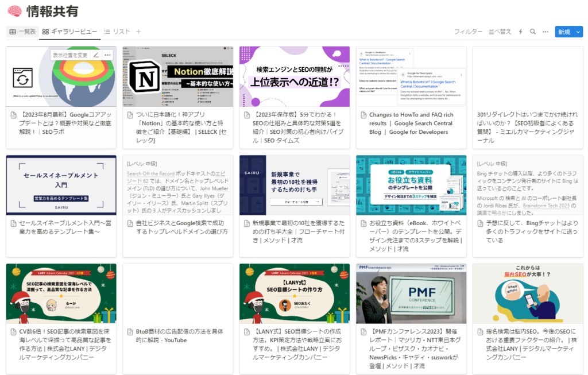This screenshot has width=588, height=375.
Task: Click page icon next to 【PMFカンファレンス2023】
Action: (x=363, y=331)
